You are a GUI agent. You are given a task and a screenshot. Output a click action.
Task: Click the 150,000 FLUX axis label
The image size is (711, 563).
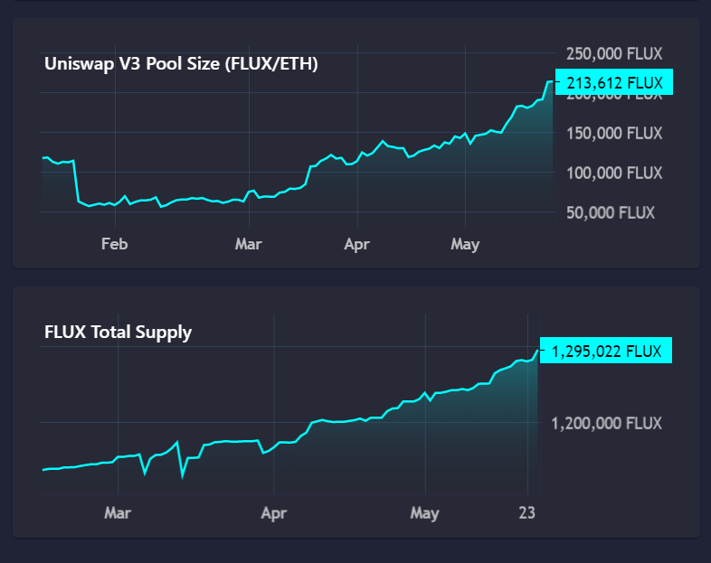pyautogui.click(x=614, y=133)
